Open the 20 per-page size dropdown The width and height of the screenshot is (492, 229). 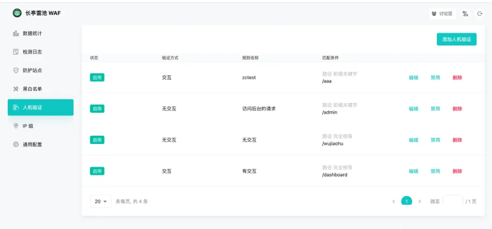click(x=100, y=201)
